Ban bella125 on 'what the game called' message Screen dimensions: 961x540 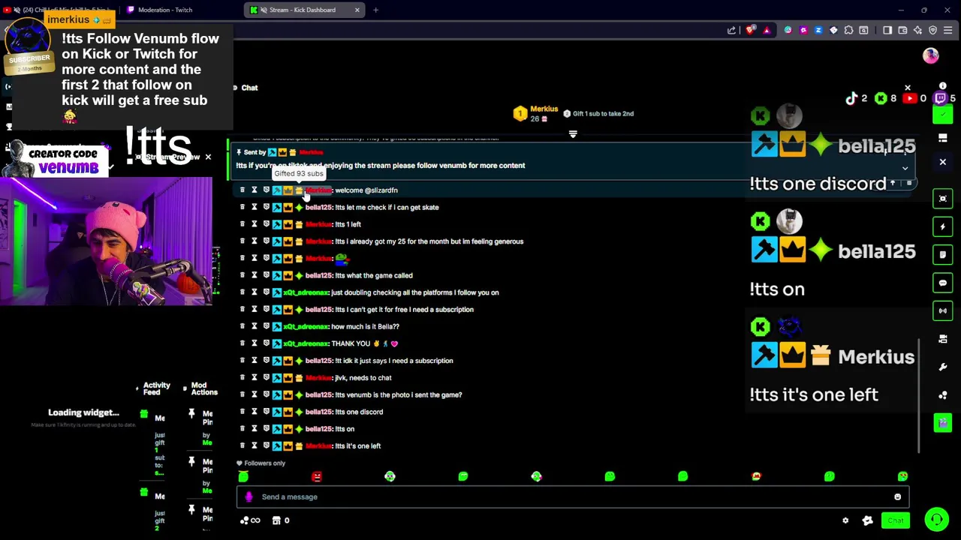coord(266,275)
